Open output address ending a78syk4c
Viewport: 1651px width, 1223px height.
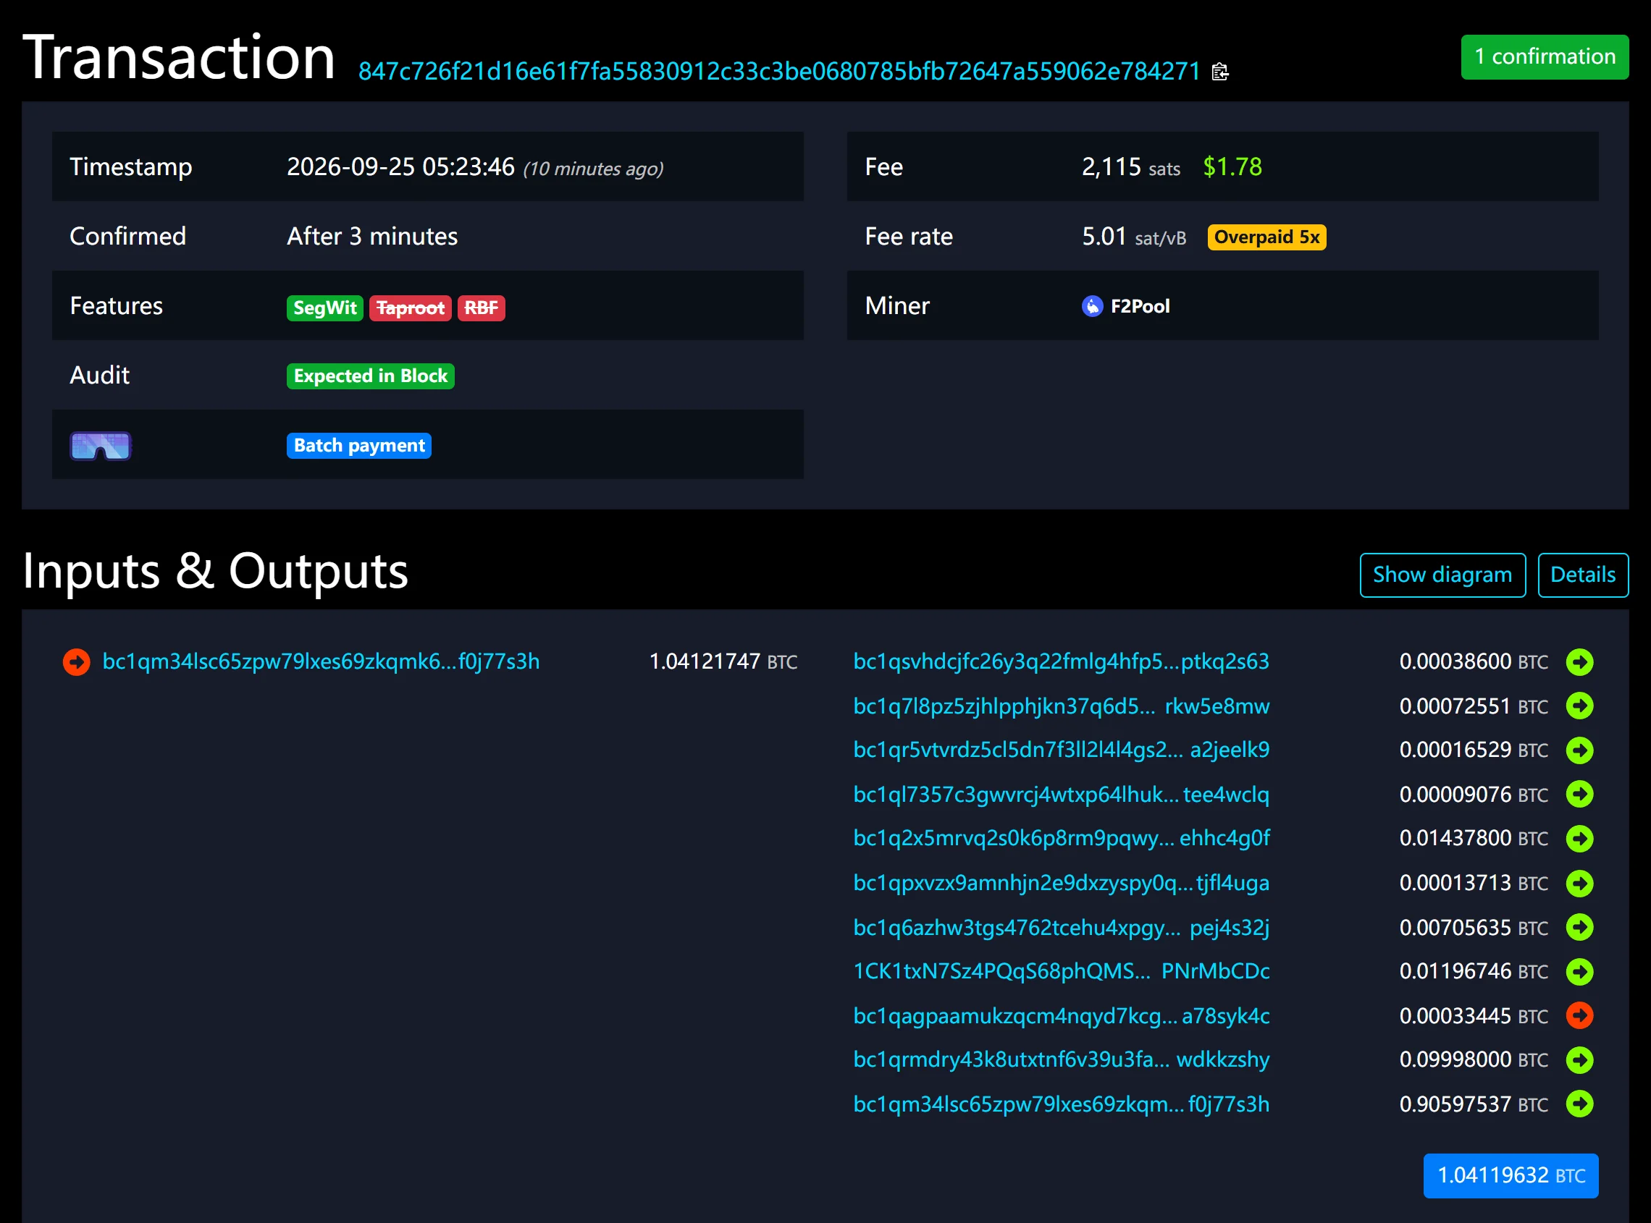point(1061,1016)
